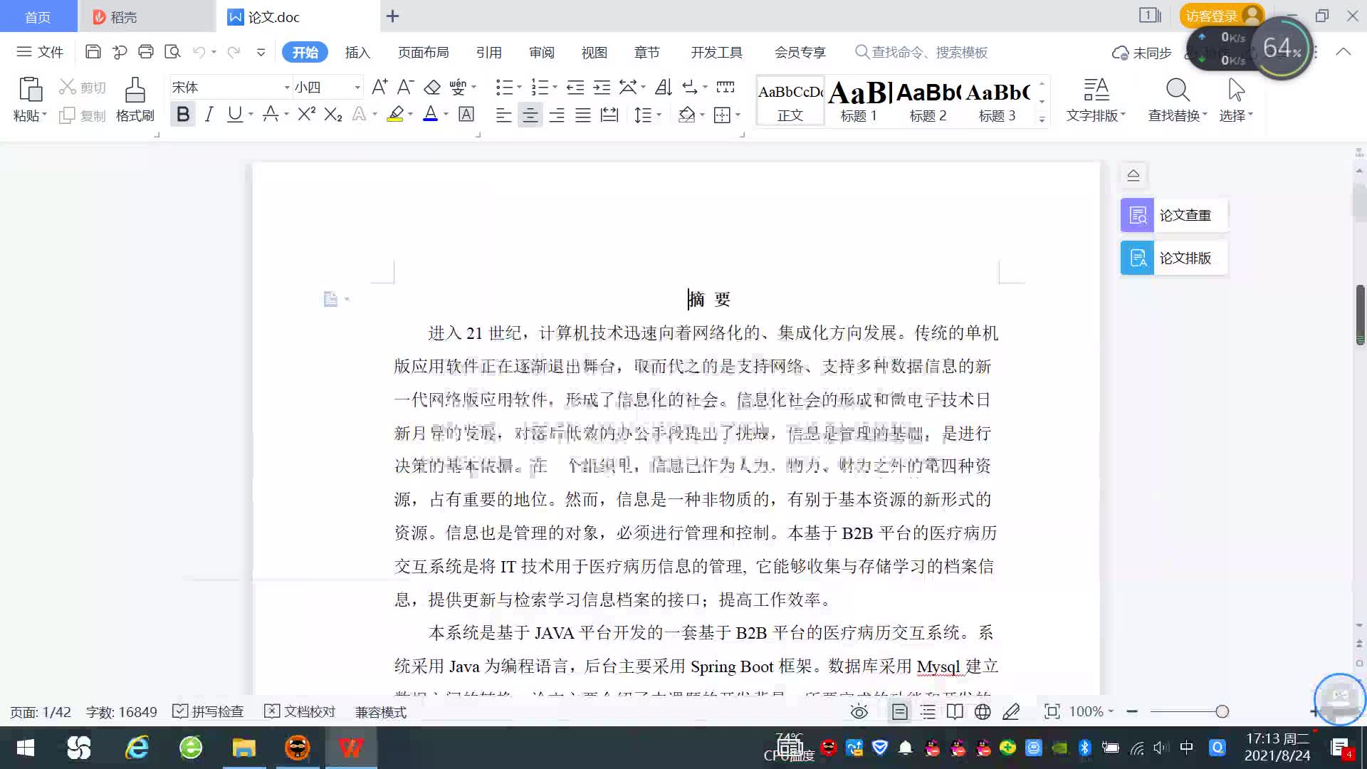Expand the styles gallery more arrow
Image resolution: width=1367 pixels, height=769 pixels.
(1042, 120)
